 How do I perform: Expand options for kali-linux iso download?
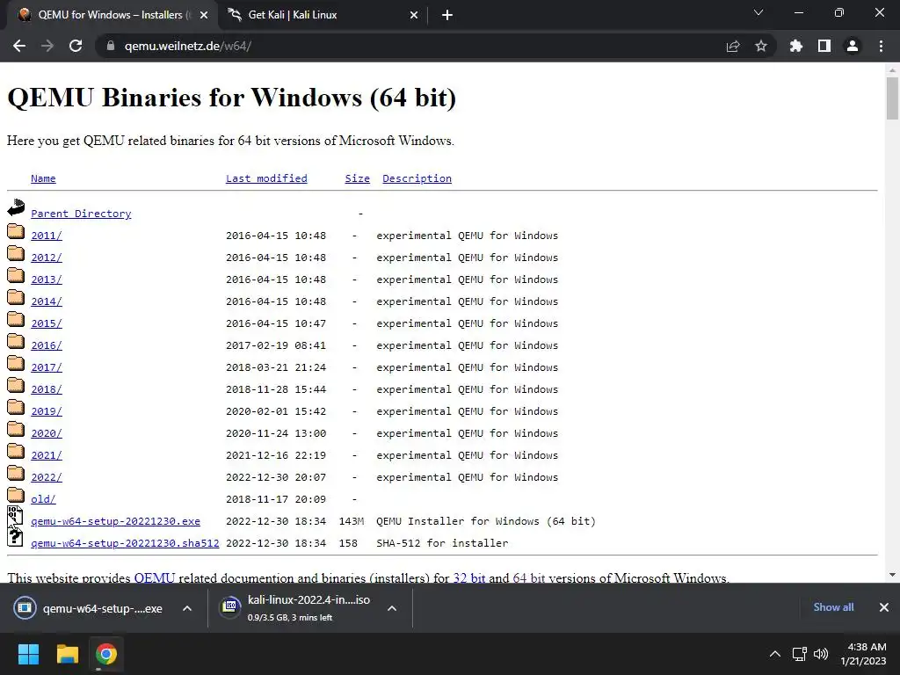click(x=392, y=608)
